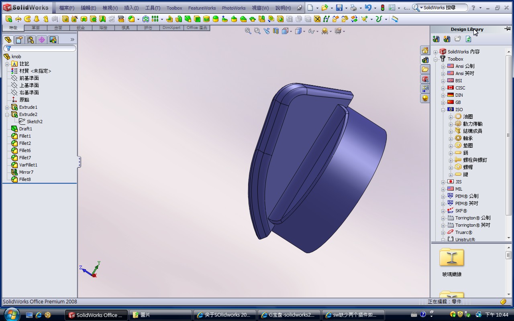Switch to the 鈑金 CommandManager tab

tap(81, 28)
